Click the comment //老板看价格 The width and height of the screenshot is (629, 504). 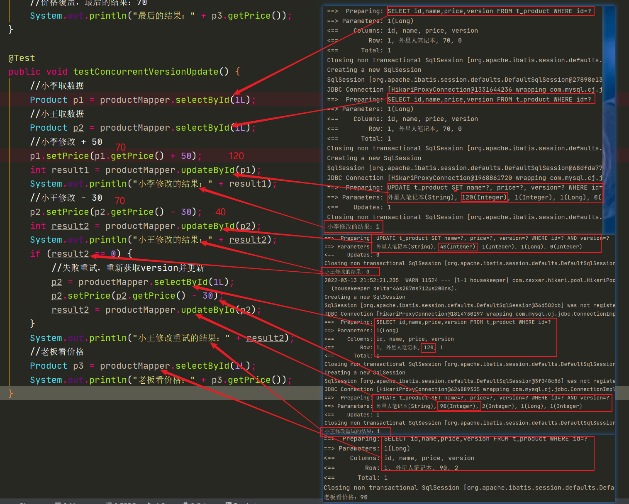[x=57, y=352]
